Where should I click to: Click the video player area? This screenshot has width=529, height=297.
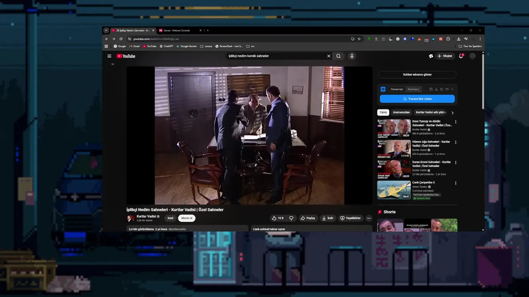point(249,135)
